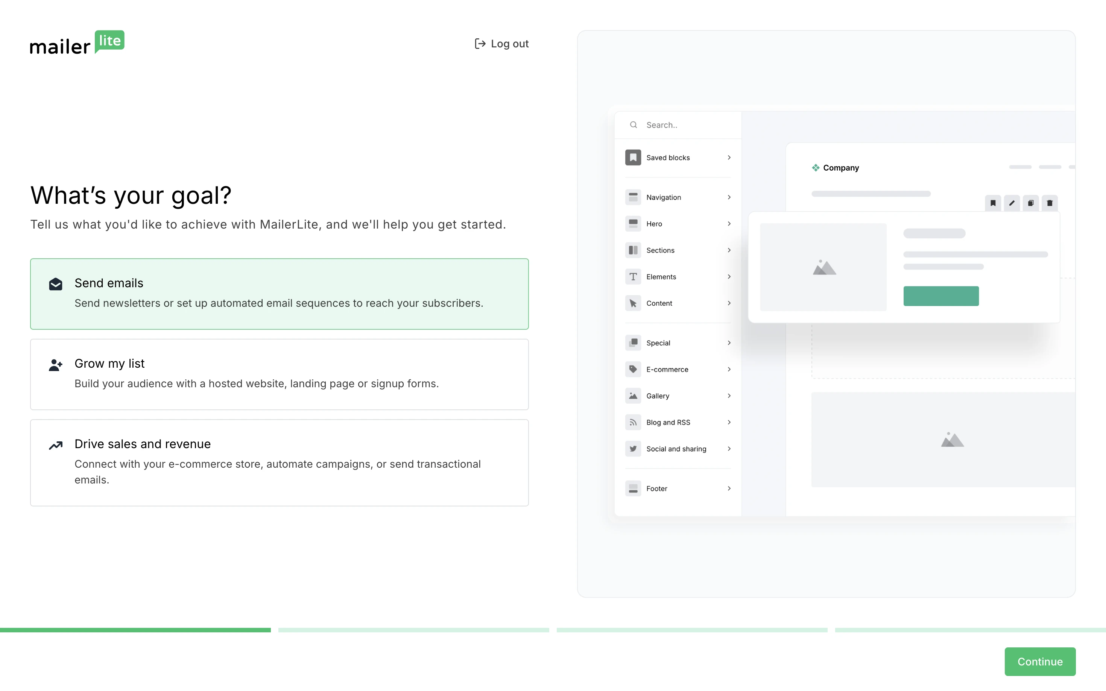Click the Saved blocks bookmark icon
Screen dimensions: 1106x691
(633, 157)
